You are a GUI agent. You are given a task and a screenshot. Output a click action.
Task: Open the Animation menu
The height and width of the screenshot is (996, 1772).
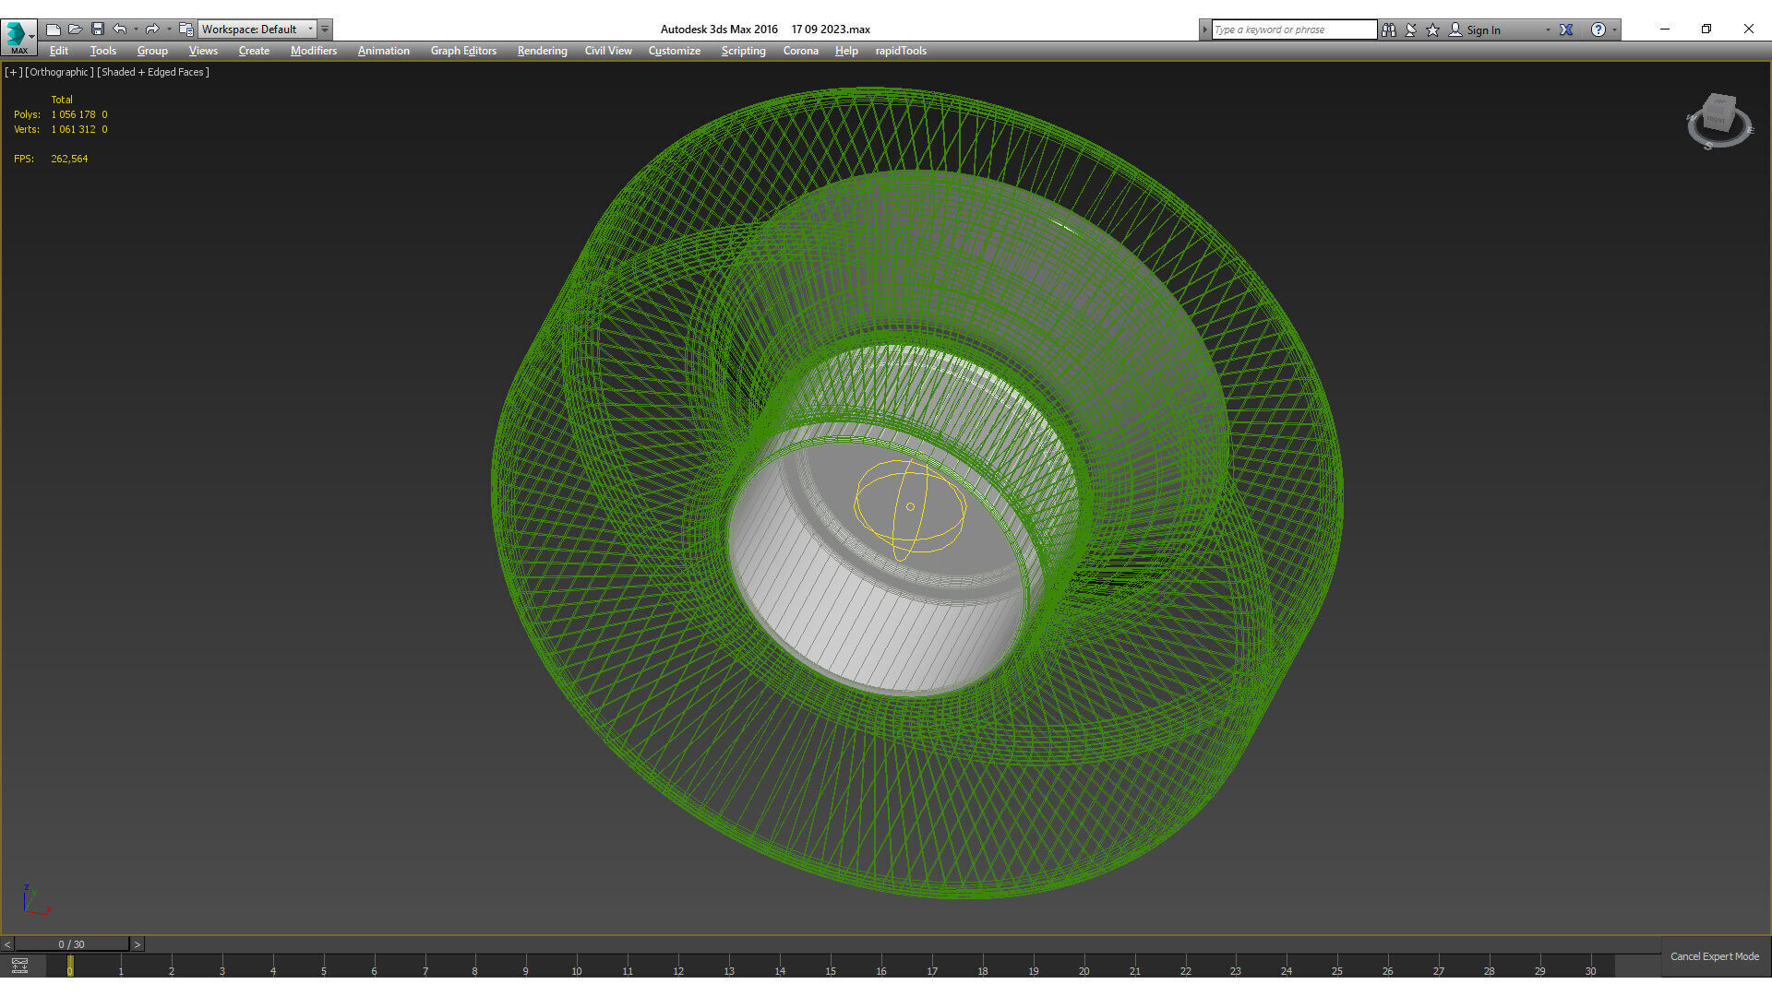tap(384, 51)
